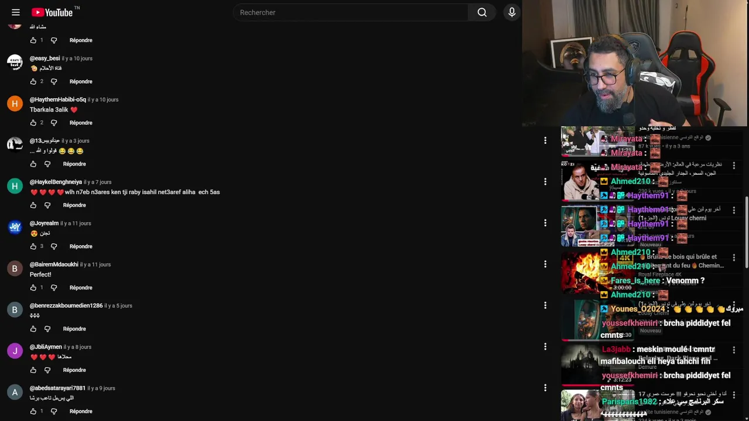Click @easy_besi profile avatar
Image resolution: width=749 pixels, height=421 pixels.
(15, 62)
